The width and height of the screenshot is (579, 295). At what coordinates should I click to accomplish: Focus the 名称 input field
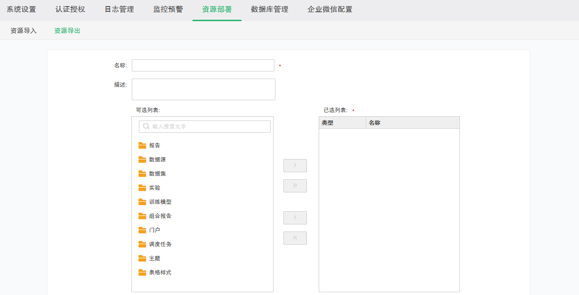pos(203,65)
